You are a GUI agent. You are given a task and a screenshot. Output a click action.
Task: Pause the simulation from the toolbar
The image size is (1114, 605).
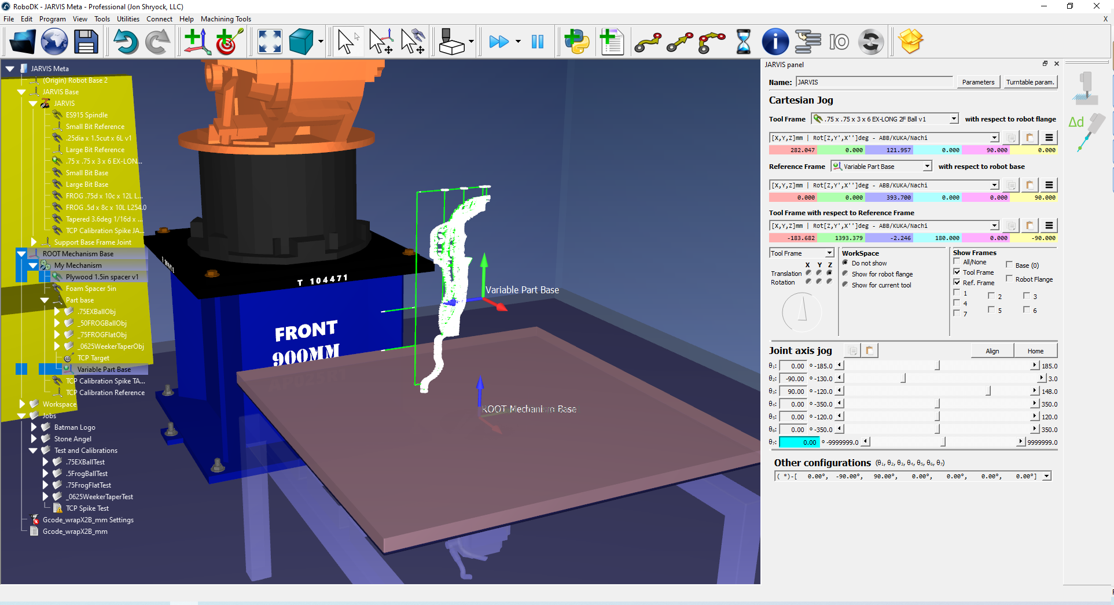[538, 42]
